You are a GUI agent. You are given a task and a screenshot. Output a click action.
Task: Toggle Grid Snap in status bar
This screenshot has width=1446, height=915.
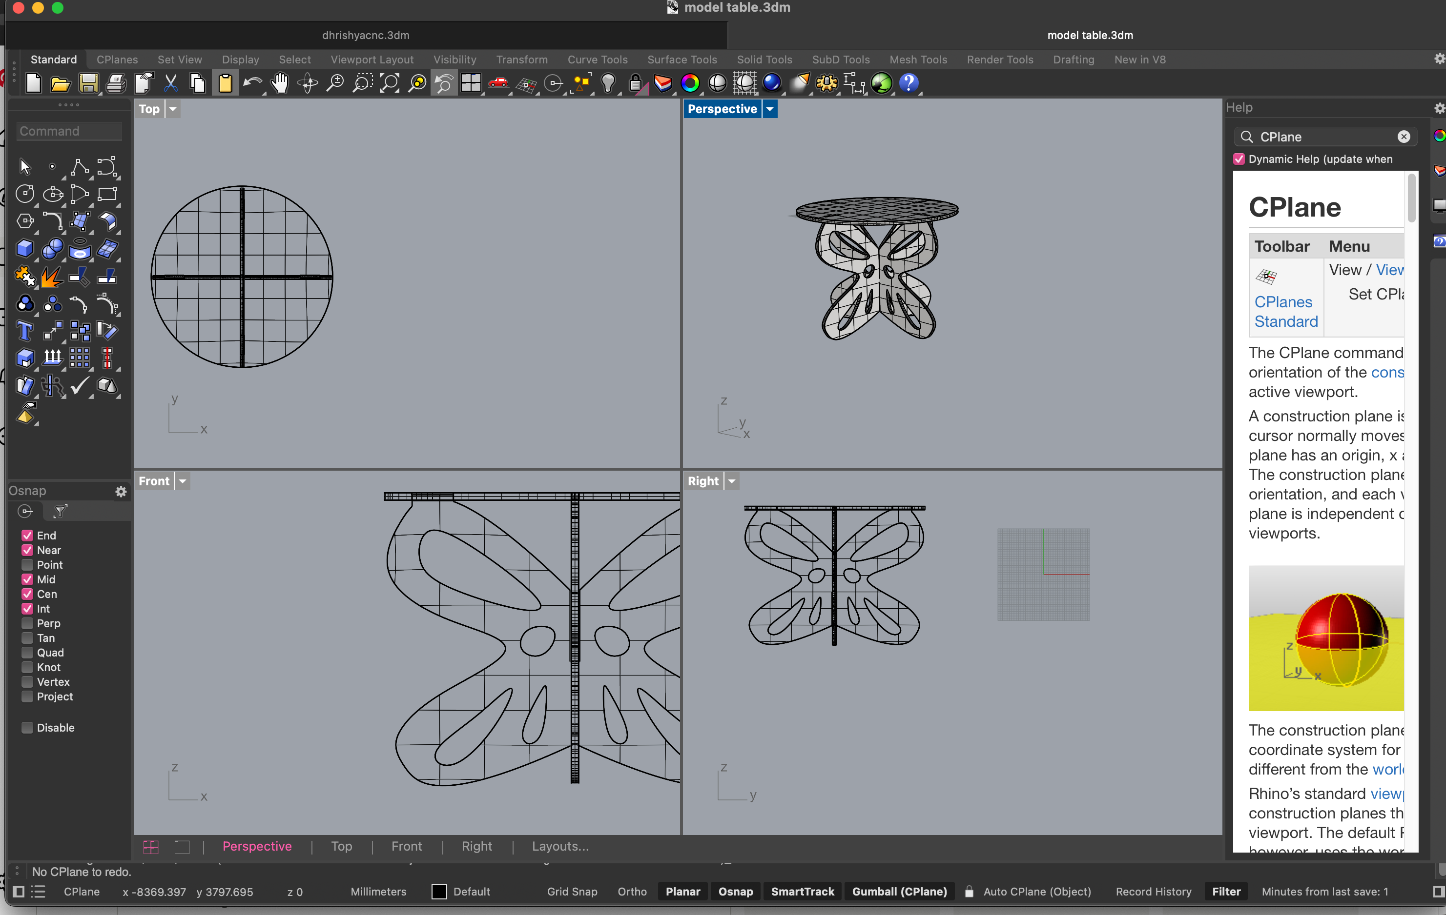(572, 891)
